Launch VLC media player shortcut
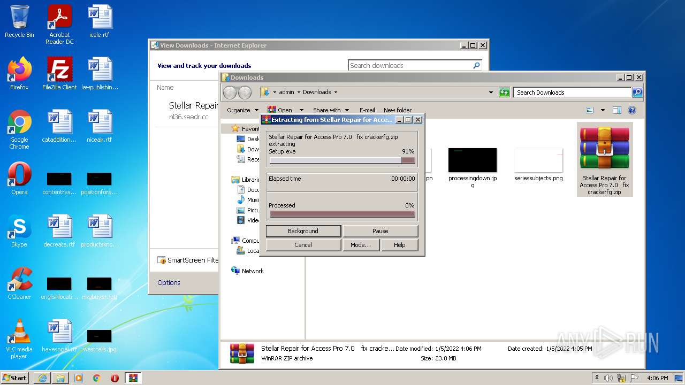685x385 pixels. [19, 339]
